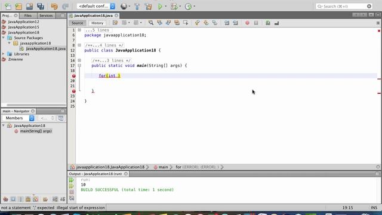Select the JavaApplication18.java editor tab
This screenshot has width=382, height=215.
point(93,16)
